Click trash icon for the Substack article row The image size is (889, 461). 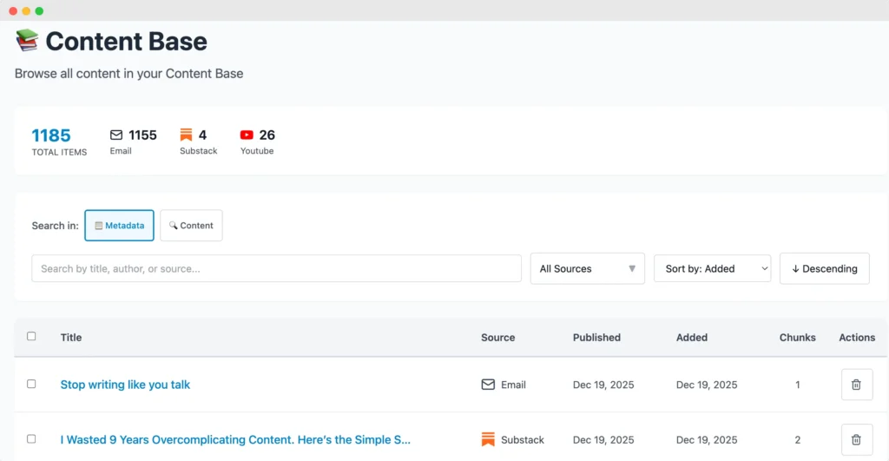pos(856,439)
